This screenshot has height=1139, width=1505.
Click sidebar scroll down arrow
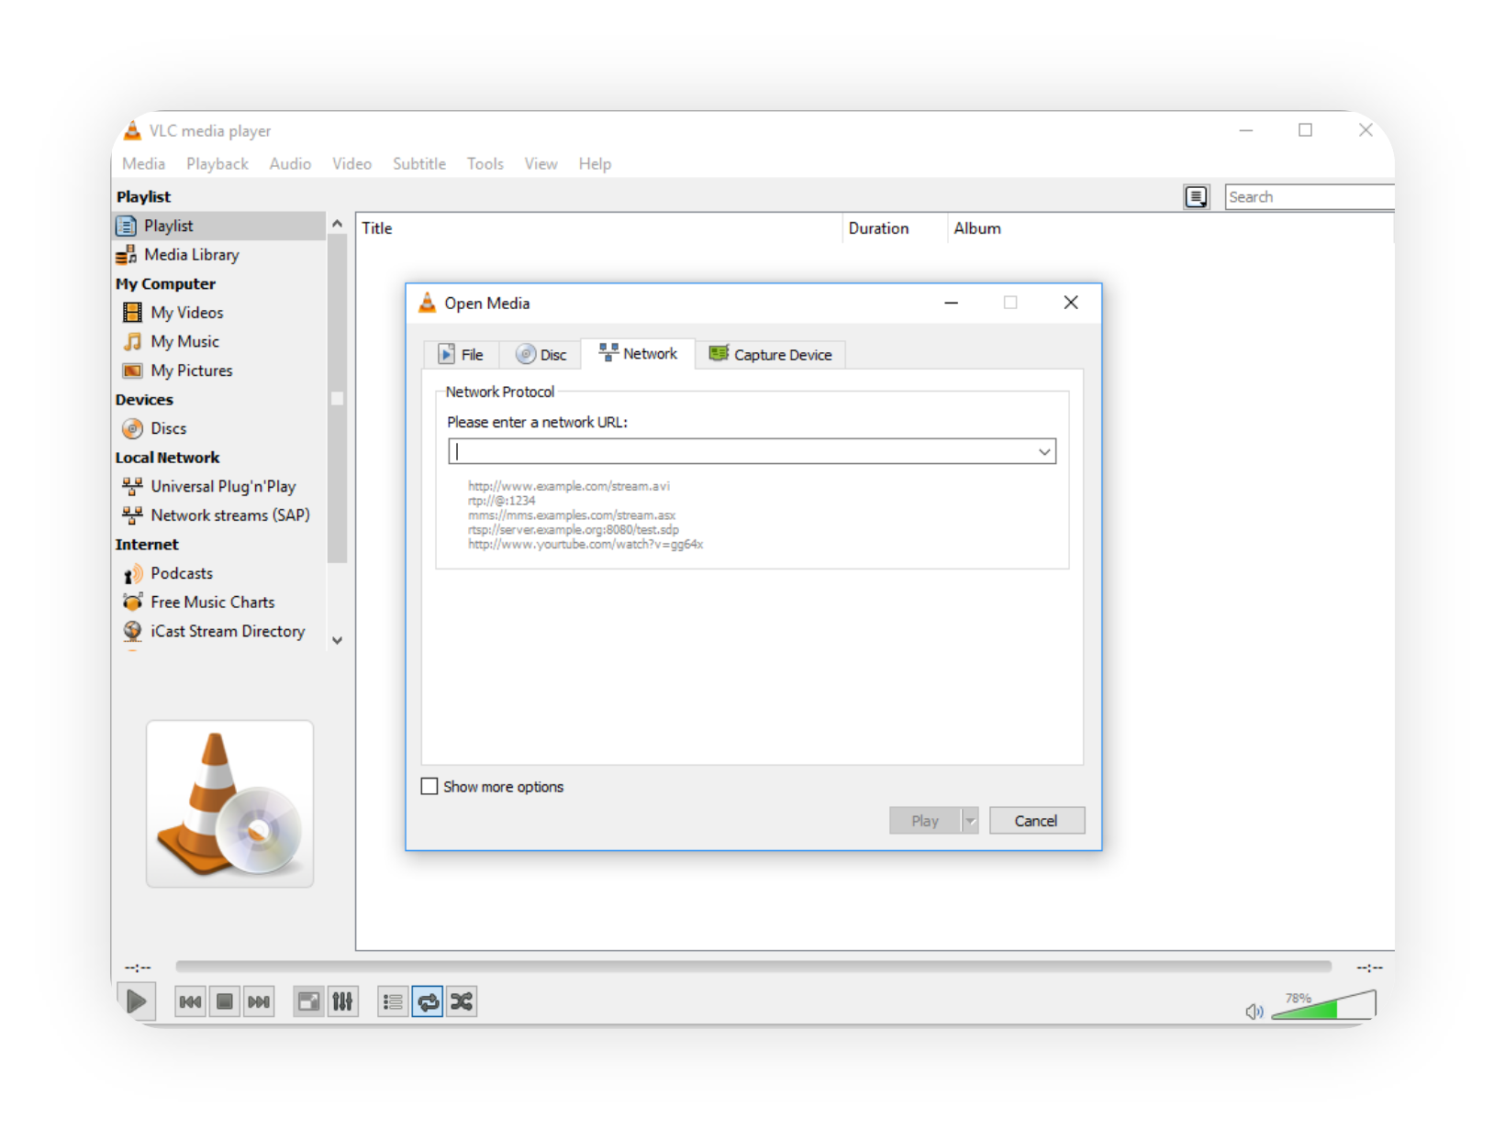pyautogui.click(x=337, y=641)
